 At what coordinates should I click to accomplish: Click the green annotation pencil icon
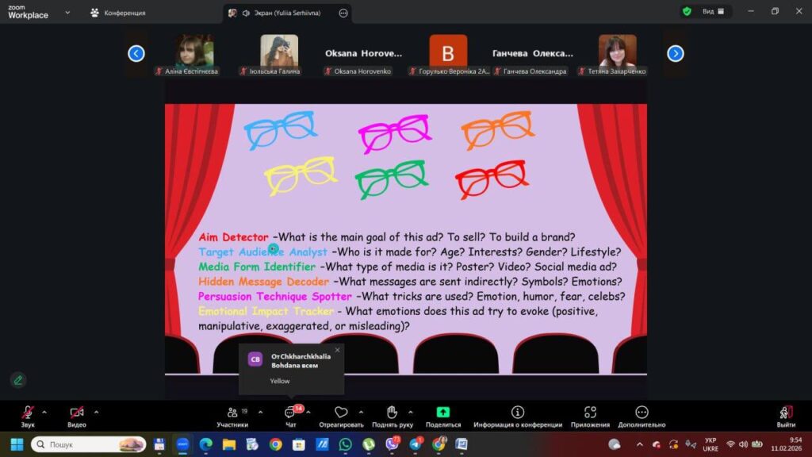(x=17, y=380)
